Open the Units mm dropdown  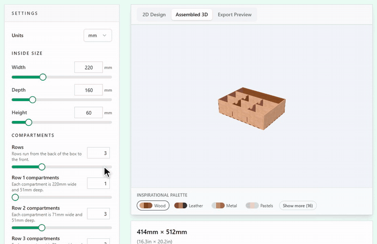point(97,35)
